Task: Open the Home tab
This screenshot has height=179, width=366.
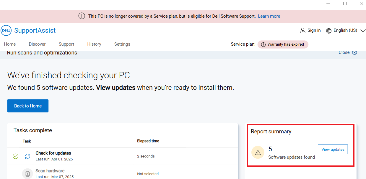Action: pyautogui.click(x=10, y=44)
